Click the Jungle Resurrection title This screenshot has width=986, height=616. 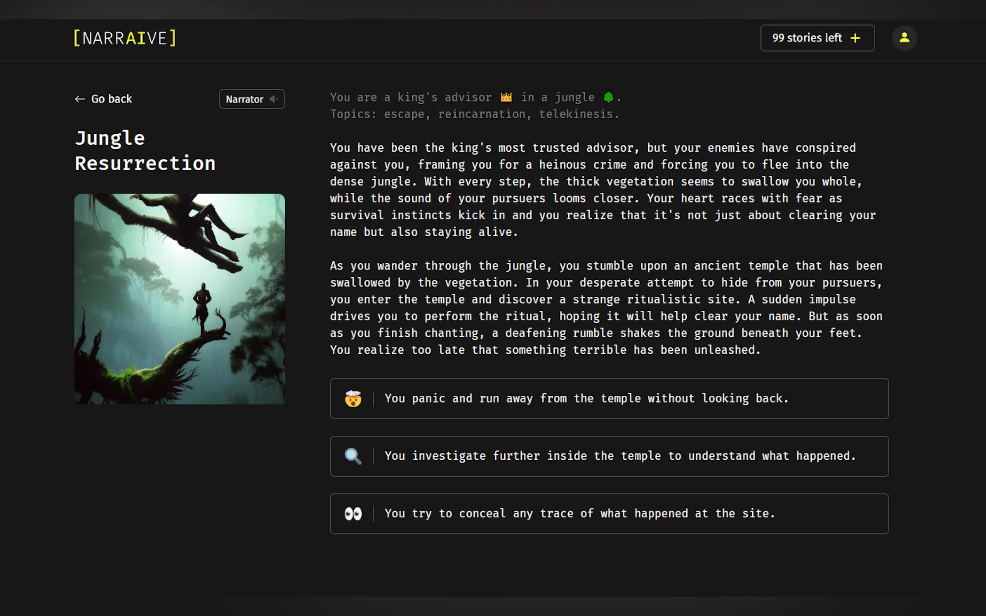coord(145,151)
